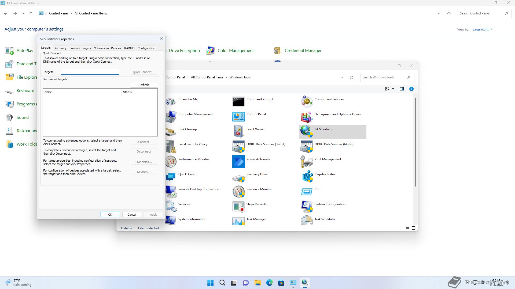Open Component Services icon

point(322,101)
